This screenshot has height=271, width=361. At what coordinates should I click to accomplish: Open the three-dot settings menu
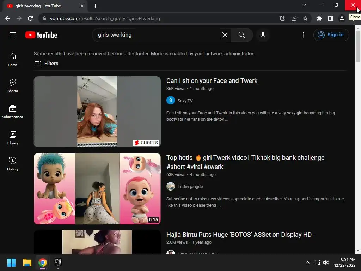pos(303,35)
